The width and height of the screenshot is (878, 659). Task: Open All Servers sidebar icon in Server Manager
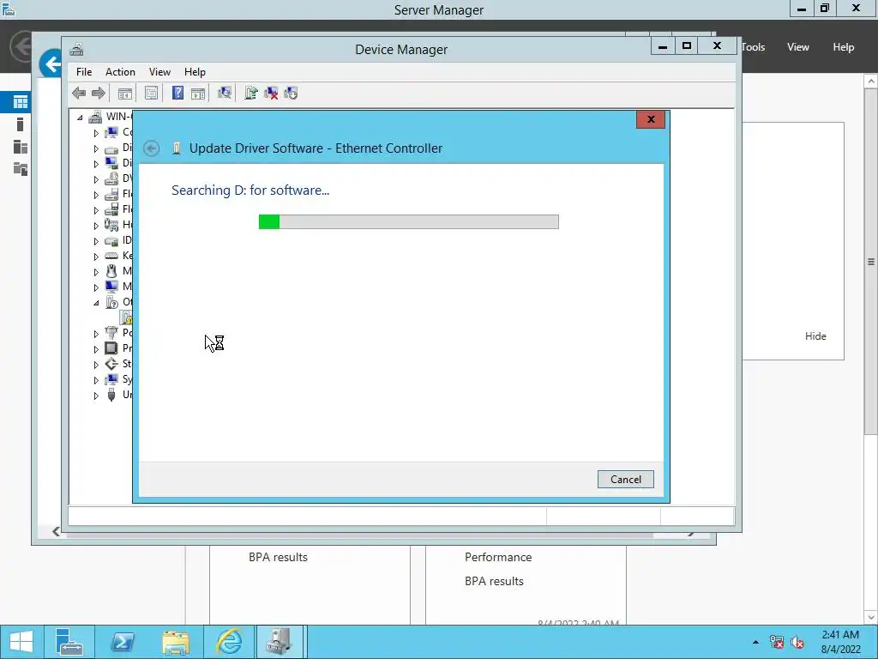(21, 147)
